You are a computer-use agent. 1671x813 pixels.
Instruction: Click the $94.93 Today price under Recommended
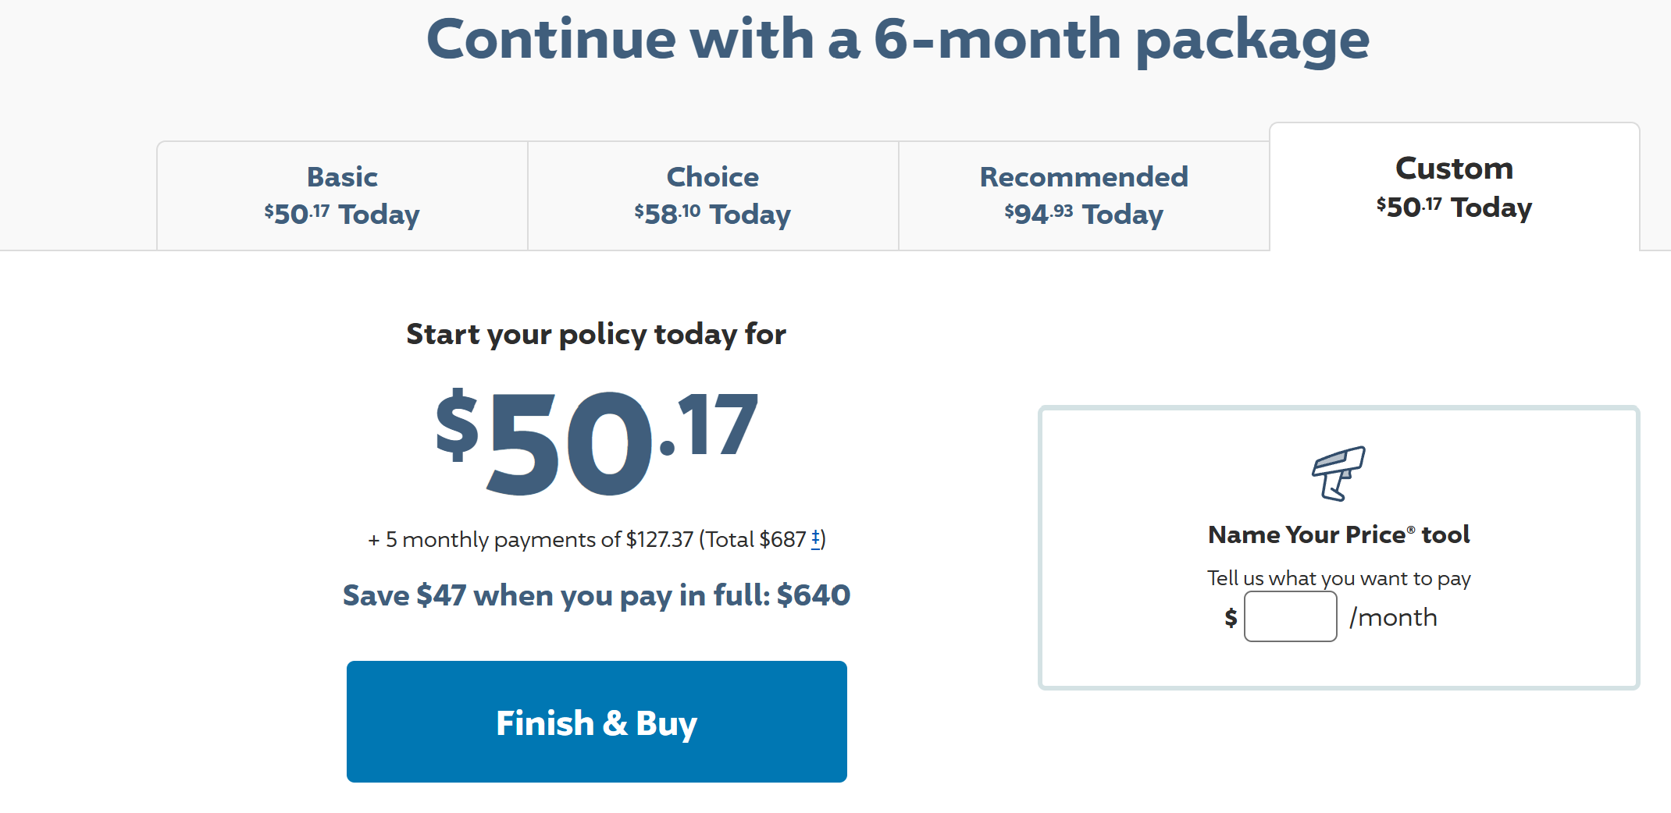(x=1084, y=214)
